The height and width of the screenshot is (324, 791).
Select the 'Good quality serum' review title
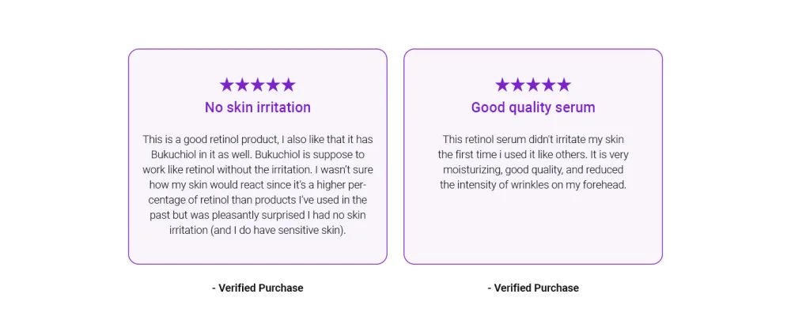point(533,107)
